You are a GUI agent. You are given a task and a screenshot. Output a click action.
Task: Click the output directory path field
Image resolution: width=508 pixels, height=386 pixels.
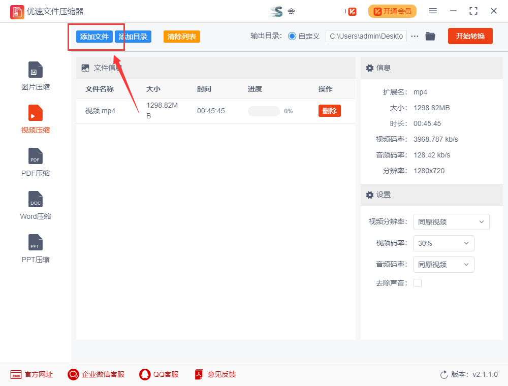click(366, 36)
